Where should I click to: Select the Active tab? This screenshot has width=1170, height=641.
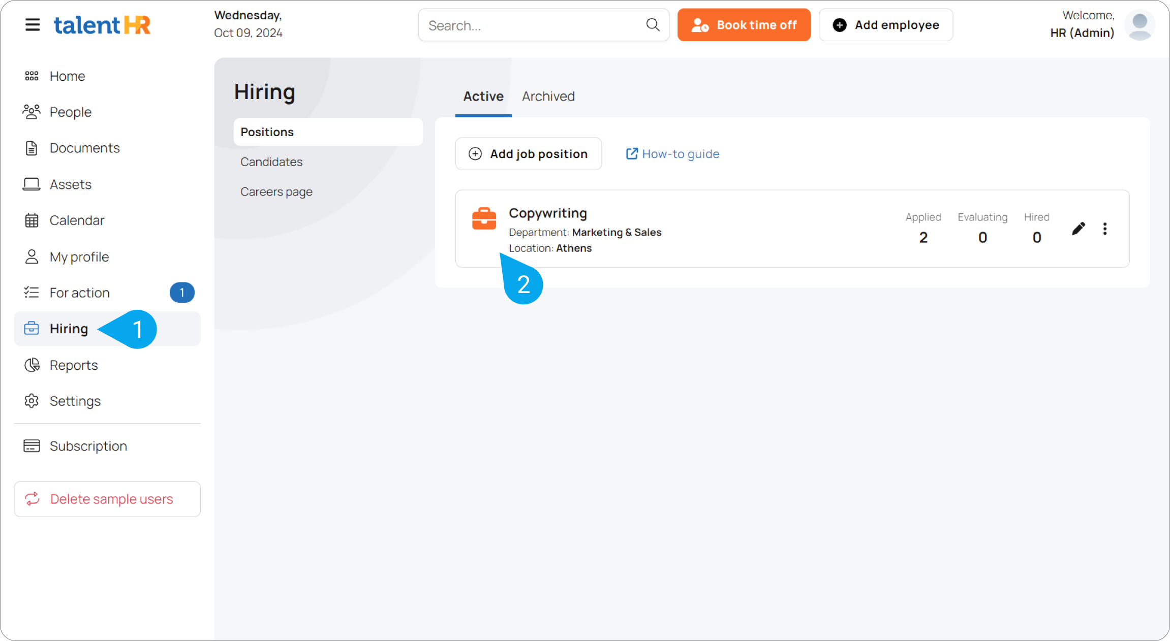pos(483,97)
